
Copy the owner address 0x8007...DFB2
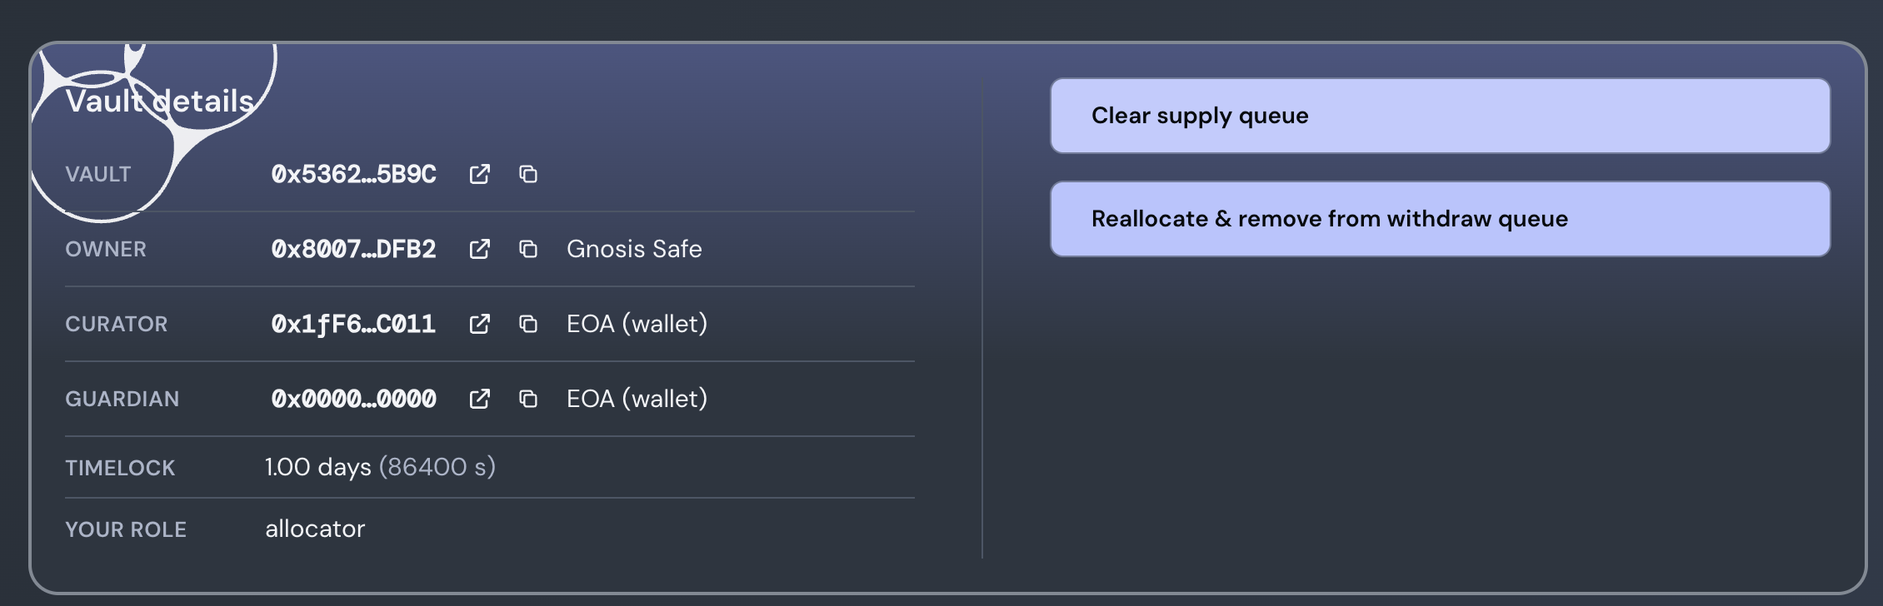(x=528, y=250)
